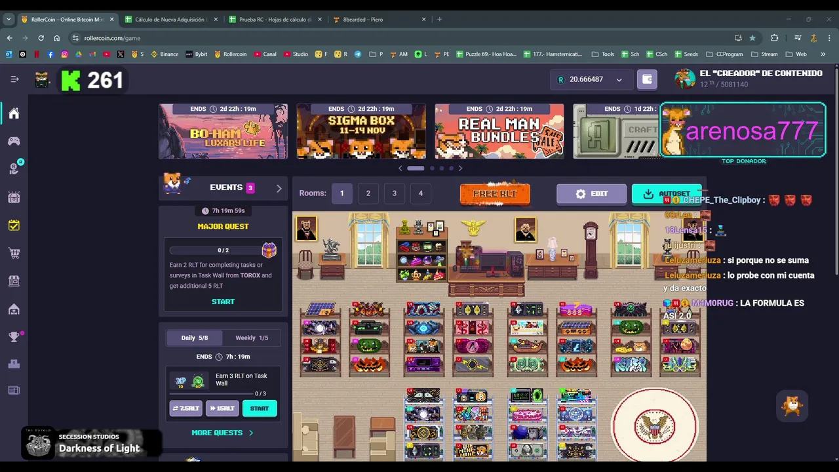Go to next banner with right arrow
This screenshot has width=839, height=472.
[x=460, y=168]
